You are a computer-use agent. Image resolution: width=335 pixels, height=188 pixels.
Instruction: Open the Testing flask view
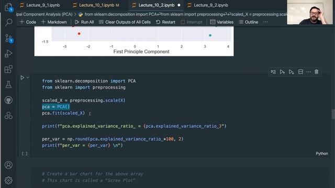tap(8, 85)
